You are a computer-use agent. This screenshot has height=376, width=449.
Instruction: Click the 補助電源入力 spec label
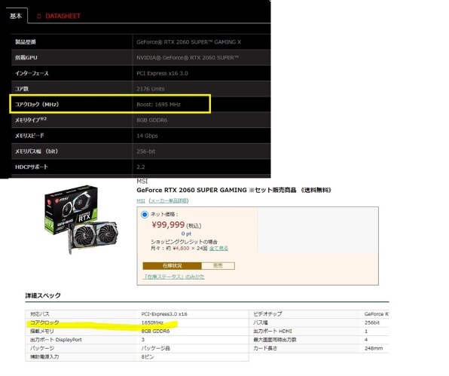tap(44, 357)
